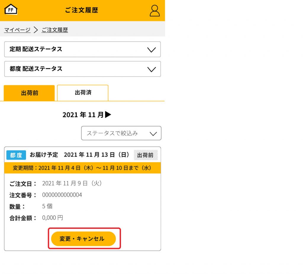The height and width of the screenshot is (274, 303).
Task: Click the order number 0000000000004
Action: coord(62,195)
